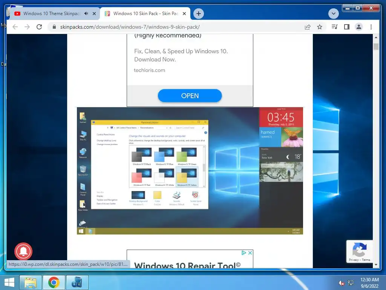Image resolution: width=386 pixels, height=290 pixels.
Task: Click page scrollbar down arrow
Action: pos(376,265)
